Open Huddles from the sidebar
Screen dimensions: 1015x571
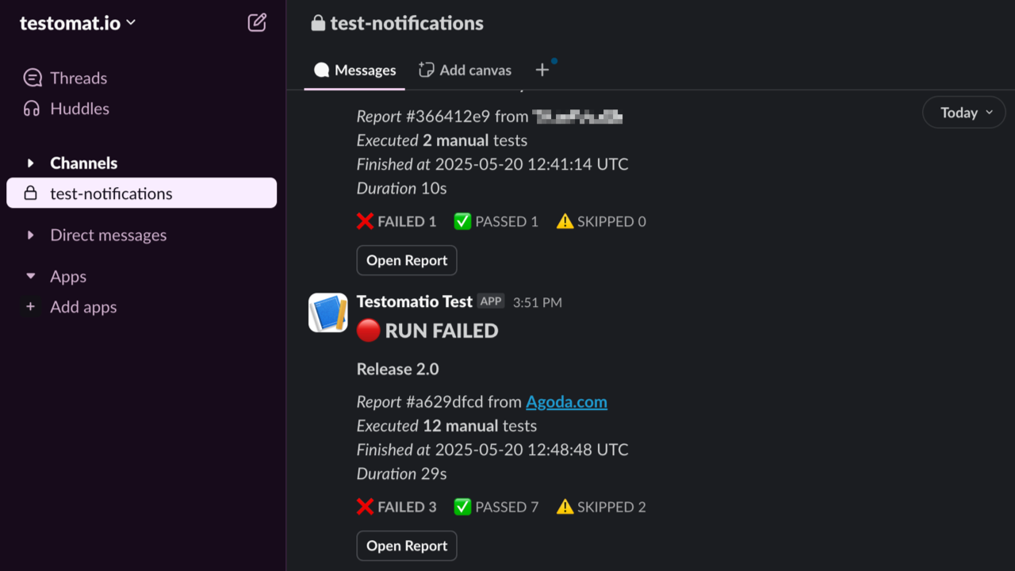(x=33, y=109)
